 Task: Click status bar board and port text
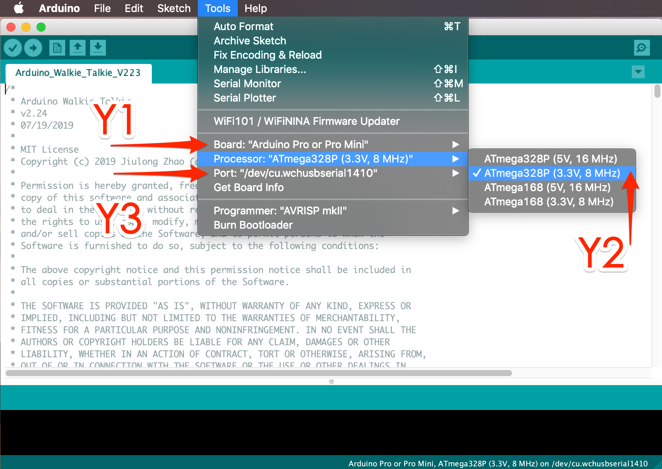click(x=498, y=463)
